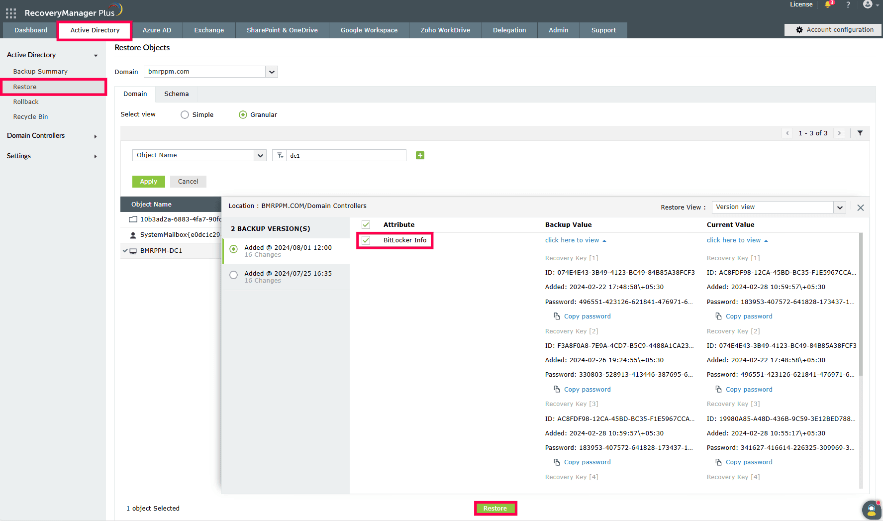Close the attribute details panel
Viewport: 883px width, 521px height.
pos(861,208)
